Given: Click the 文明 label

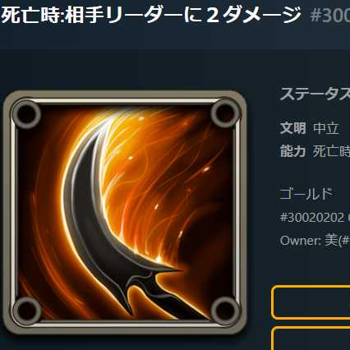Looking at the screenshot, I should pyautogui.click(x=292, y=128).
